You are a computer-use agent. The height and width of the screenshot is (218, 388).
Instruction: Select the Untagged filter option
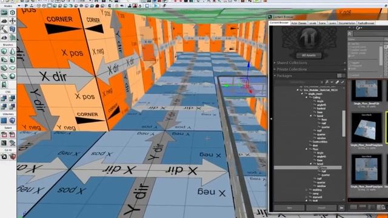[x=356, y=66]
